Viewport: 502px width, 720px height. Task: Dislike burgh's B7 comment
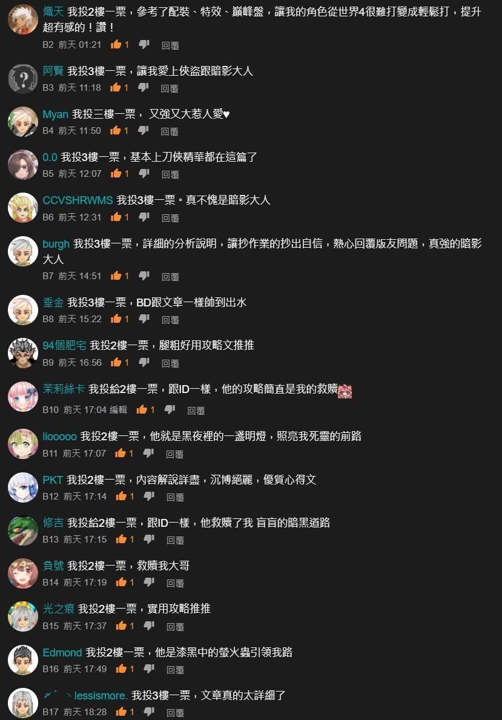[x=144, y=276]
